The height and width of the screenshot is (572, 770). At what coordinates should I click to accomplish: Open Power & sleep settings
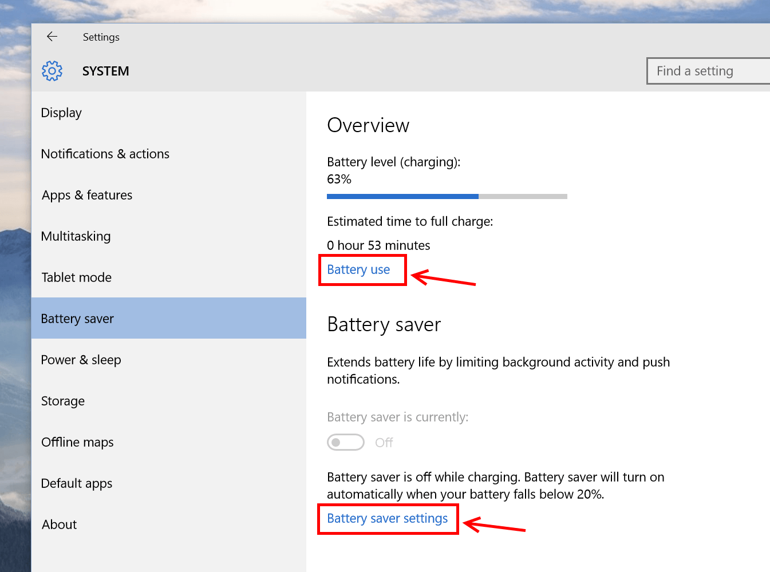[x=169, y=360]
